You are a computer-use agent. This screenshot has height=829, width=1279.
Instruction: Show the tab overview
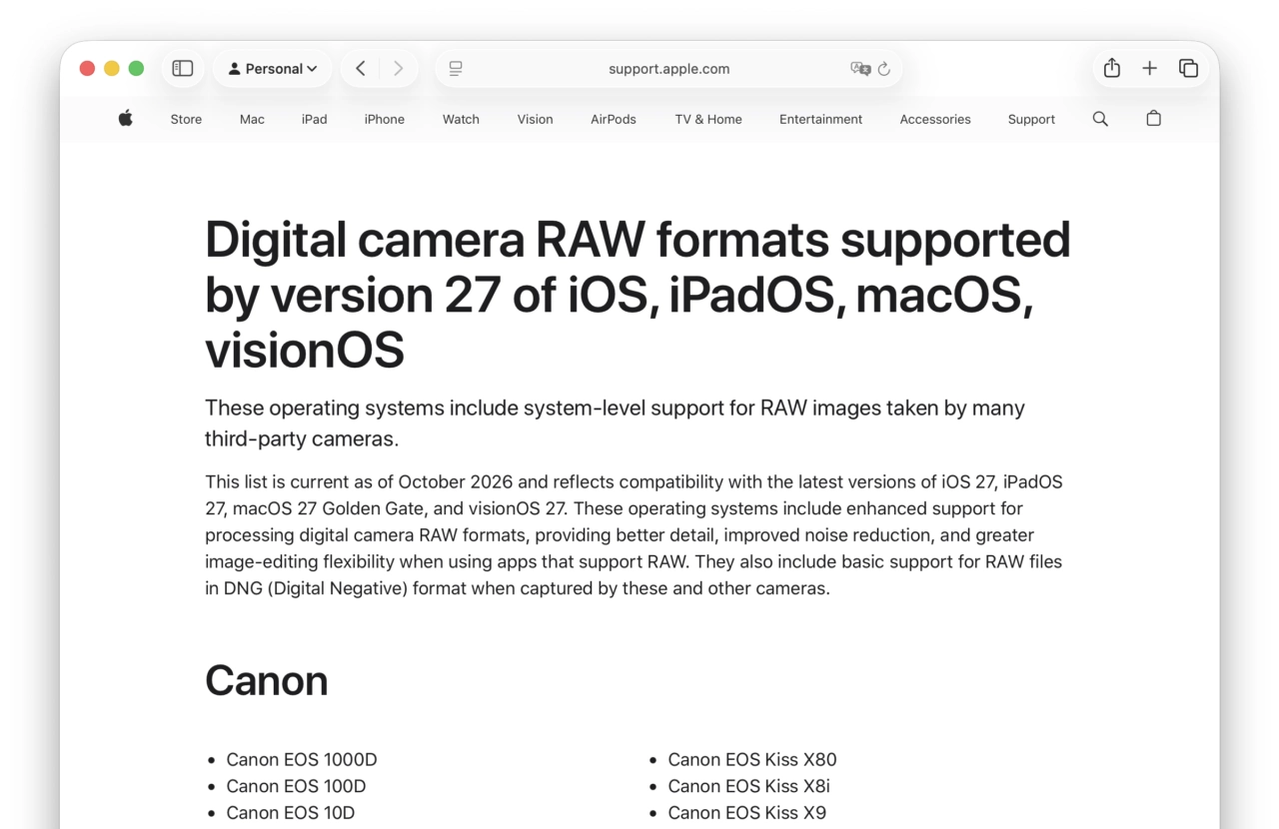pos(1188,69)
